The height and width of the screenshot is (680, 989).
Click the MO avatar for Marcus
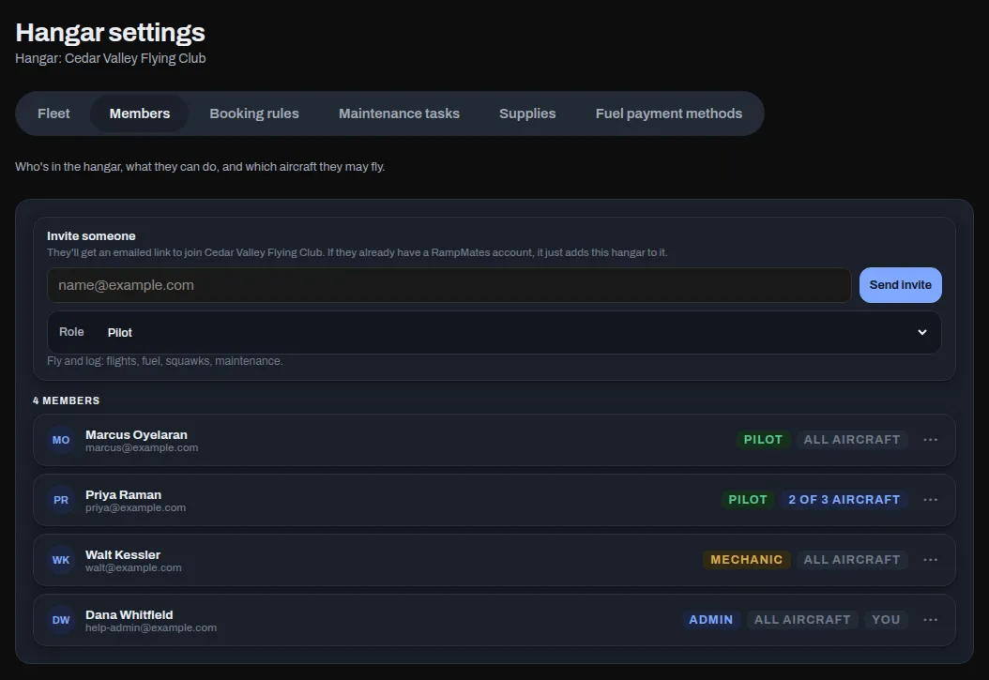click(x=61, y=440)
